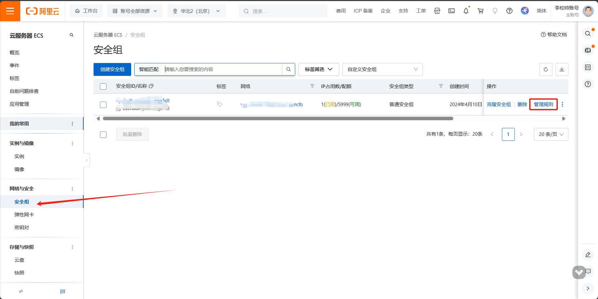Launch the Cloud Shell terminal icon

pos(451,11)
